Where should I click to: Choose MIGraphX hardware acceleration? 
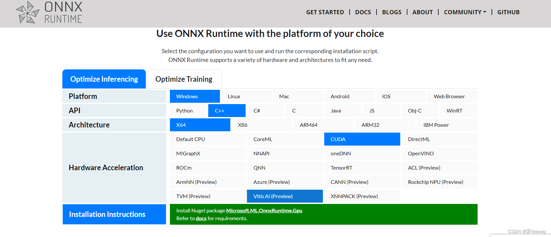(208, 153)
